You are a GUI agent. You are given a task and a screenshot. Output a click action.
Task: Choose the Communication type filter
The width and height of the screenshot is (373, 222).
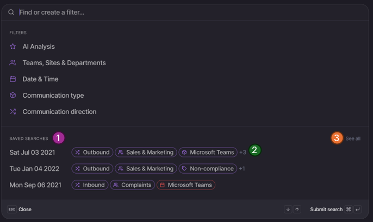(53, 96)
